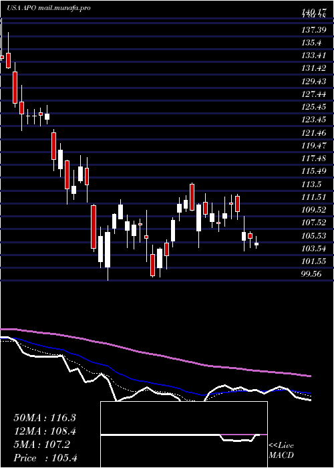This screenshot has height=468, width=334.
Task: Click the 123.45 price axis label
Action: (314, 120)
